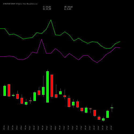Select the tall green candle for 07 Jul

(x=47, y=87)
